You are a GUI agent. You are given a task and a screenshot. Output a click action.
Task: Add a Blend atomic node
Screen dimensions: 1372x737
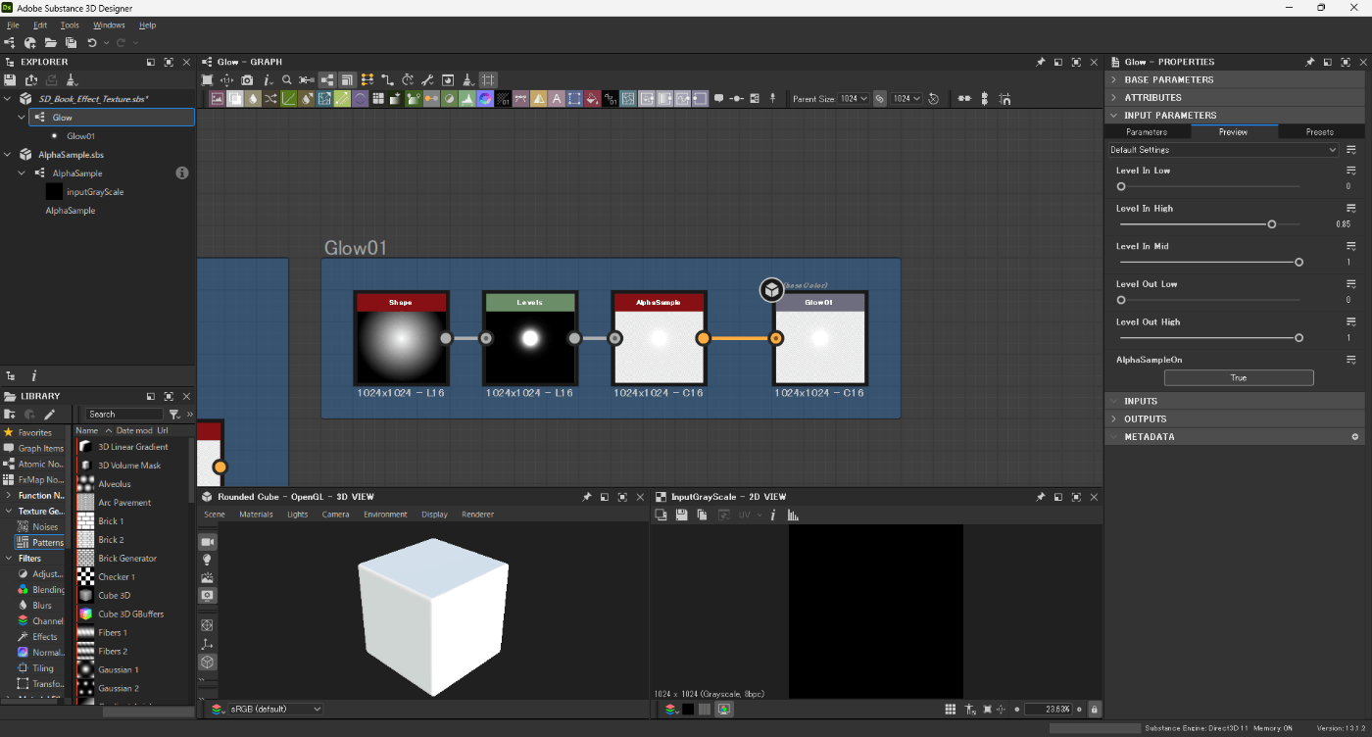236,99
